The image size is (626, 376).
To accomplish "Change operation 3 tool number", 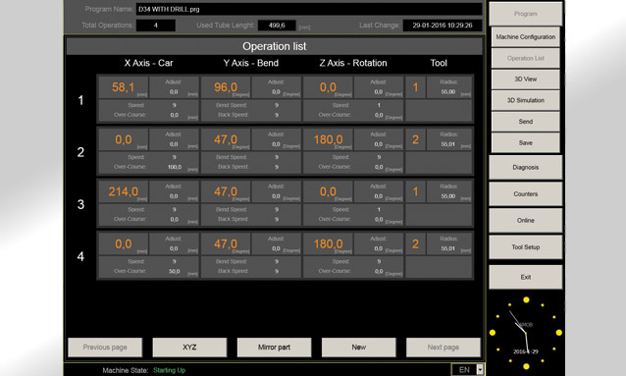I will [415, 191].
